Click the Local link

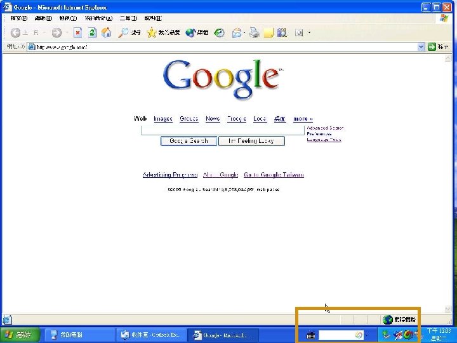point(260,119)
